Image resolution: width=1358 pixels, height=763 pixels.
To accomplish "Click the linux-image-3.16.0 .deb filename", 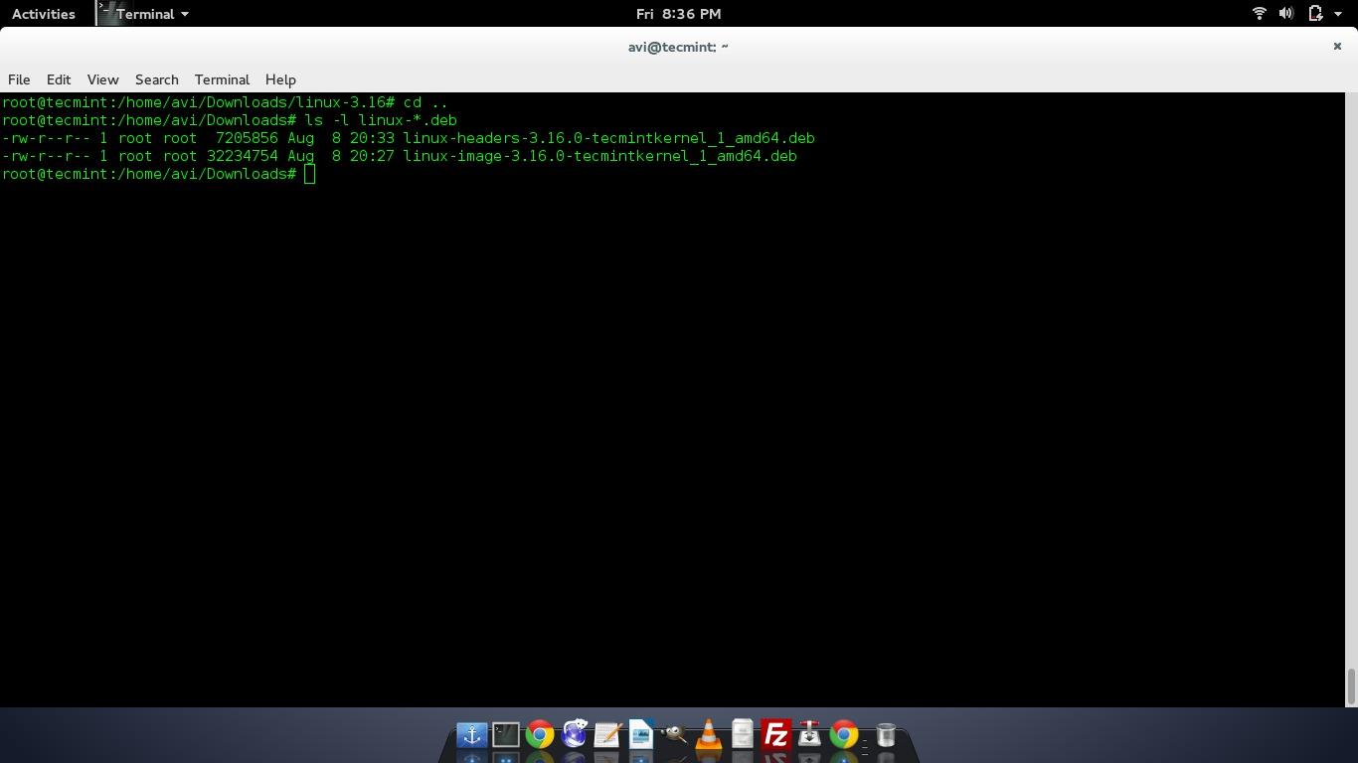I will 599,156.
